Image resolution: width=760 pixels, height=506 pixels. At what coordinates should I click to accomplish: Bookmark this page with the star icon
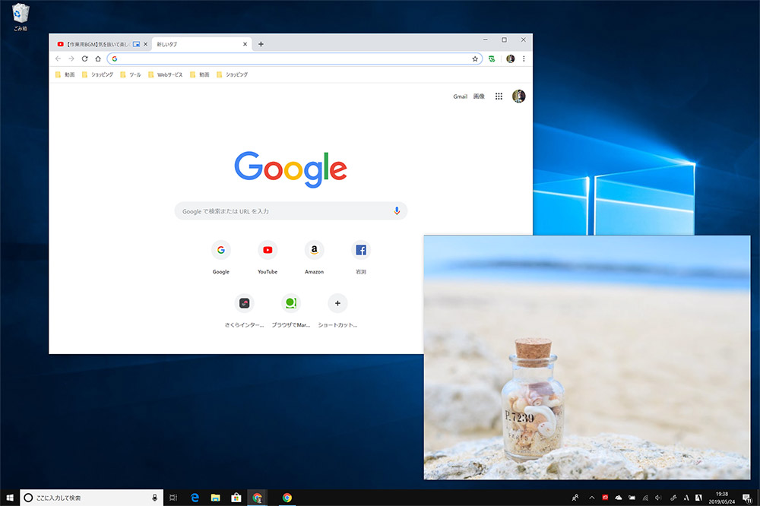(x=475, y=59)
